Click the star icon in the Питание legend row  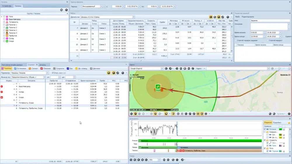pyautogui.click(x=284, y=129)
